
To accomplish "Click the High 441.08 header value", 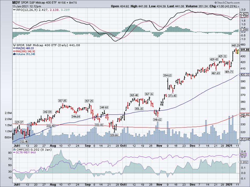I will 139,6.
